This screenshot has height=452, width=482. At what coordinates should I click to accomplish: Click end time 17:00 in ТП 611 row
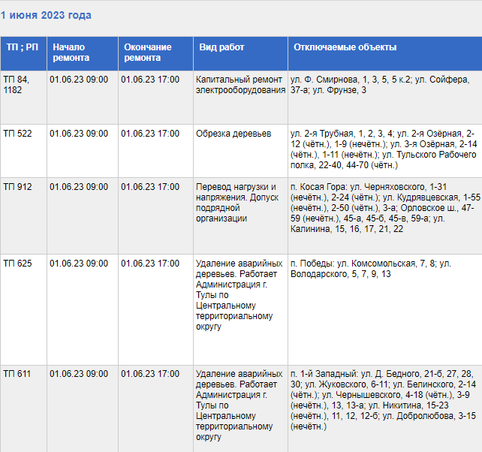[x=150, y=374]
